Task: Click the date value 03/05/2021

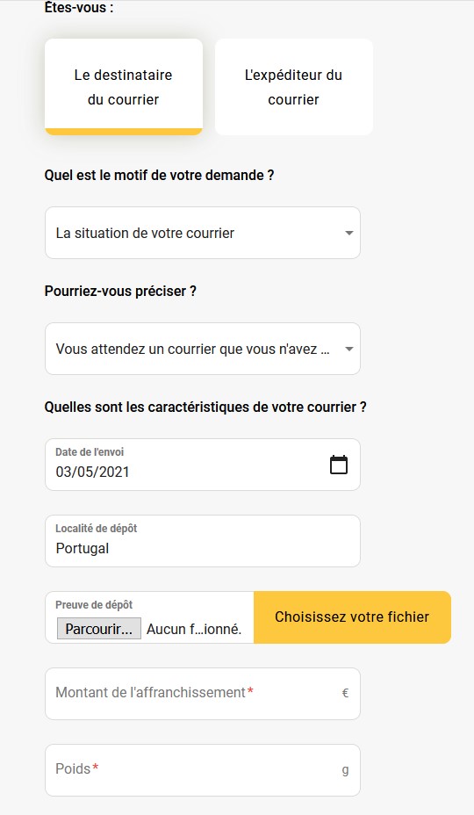Action: tap(92, 472)
